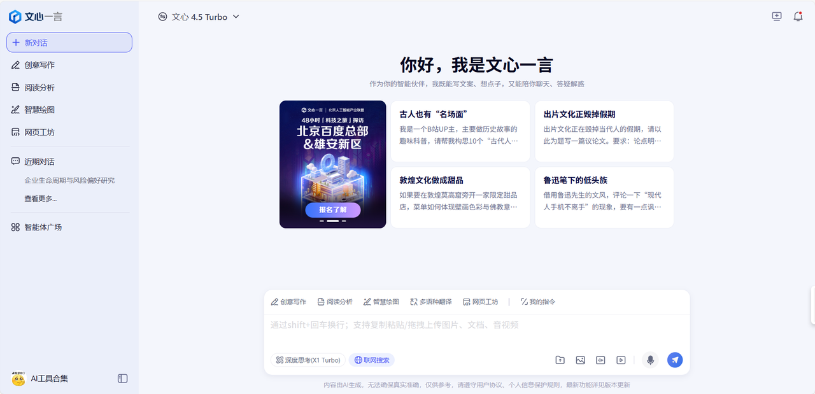
Task: Open the 版本更新 link in the footer
Action: pos(616,385)
